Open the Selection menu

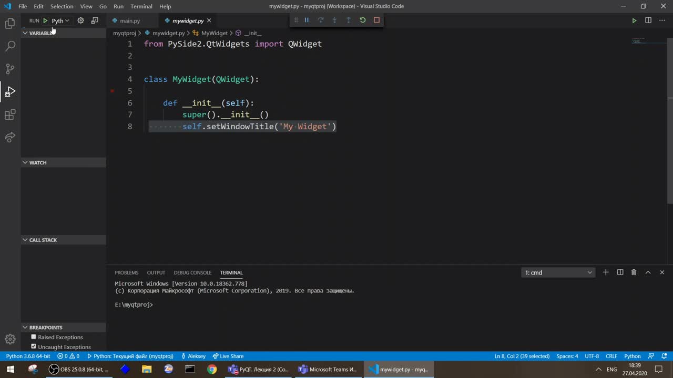(x=62, y=6)
